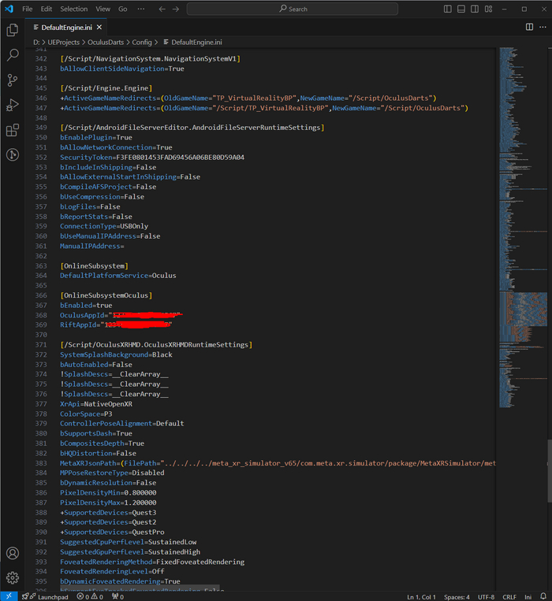This screenshot has width=552, height=601.
Task: Click the [/Script/Engine.Engine] section header
Action: (x=106, y=88)
